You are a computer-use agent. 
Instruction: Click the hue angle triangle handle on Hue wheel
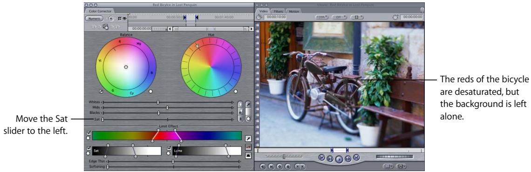[x=197, y=46]
